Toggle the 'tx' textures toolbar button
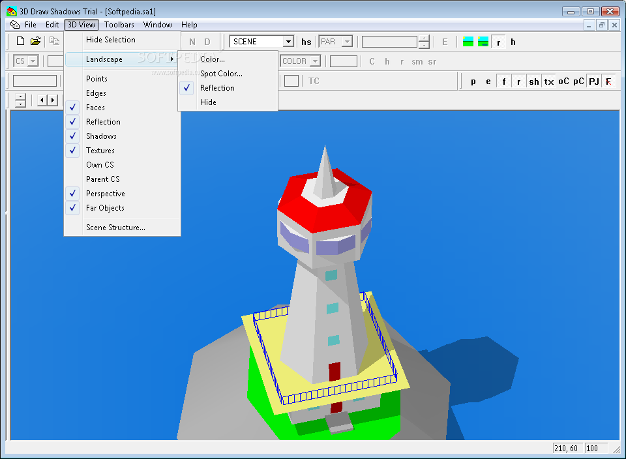Image resolution: width=626 pixels, height=459 pixels. click(549, 81)
